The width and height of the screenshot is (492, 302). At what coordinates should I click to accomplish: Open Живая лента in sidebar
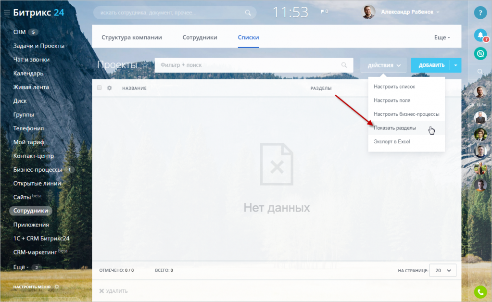(31, 87)
